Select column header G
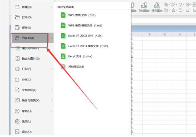This screenshot has width=196, height=137. [165, 35]
